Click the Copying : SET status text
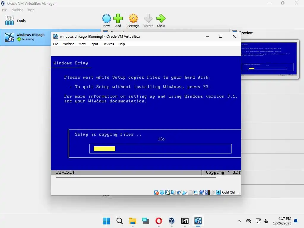This screenshot has height=228, width=304. click(223, 172)
